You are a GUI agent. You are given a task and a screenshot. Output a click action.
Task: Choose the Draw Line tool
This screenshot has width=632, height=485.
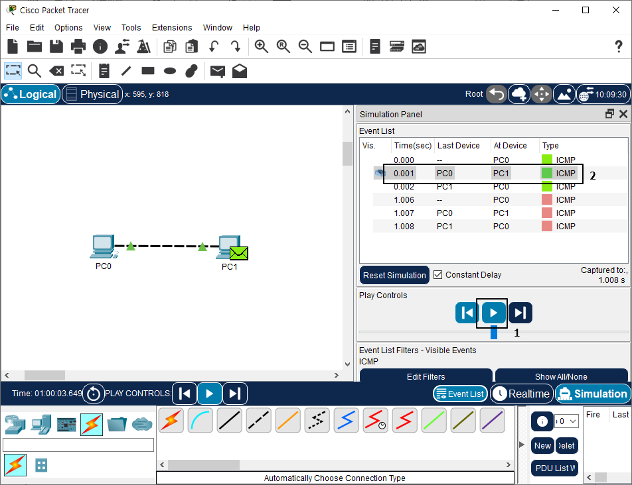126,71
